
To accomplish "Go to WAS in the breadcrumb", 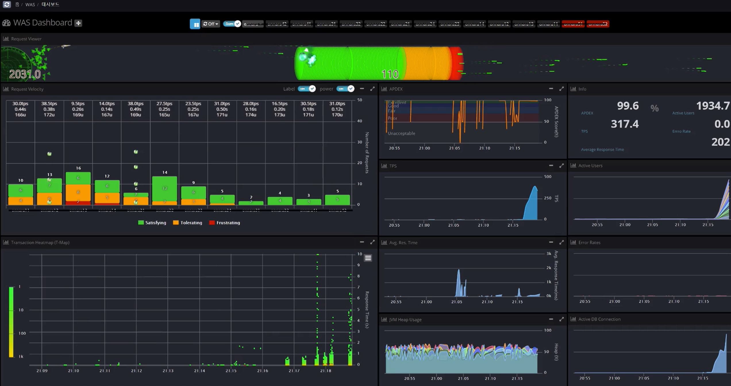I will [x=30, y=5].
